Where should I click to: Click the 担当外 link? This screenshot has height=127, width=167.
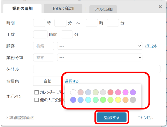(x=151, y=46)
